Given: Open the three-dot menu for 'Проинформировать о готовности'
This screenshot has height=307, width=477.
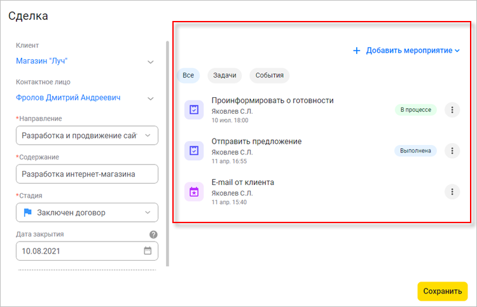Looking at the screenshot, I should [x=452, y=110].
